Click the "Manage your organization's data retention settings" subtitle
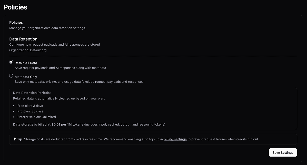The width and height of the screenshot is (307, 165). coord(47,28)
